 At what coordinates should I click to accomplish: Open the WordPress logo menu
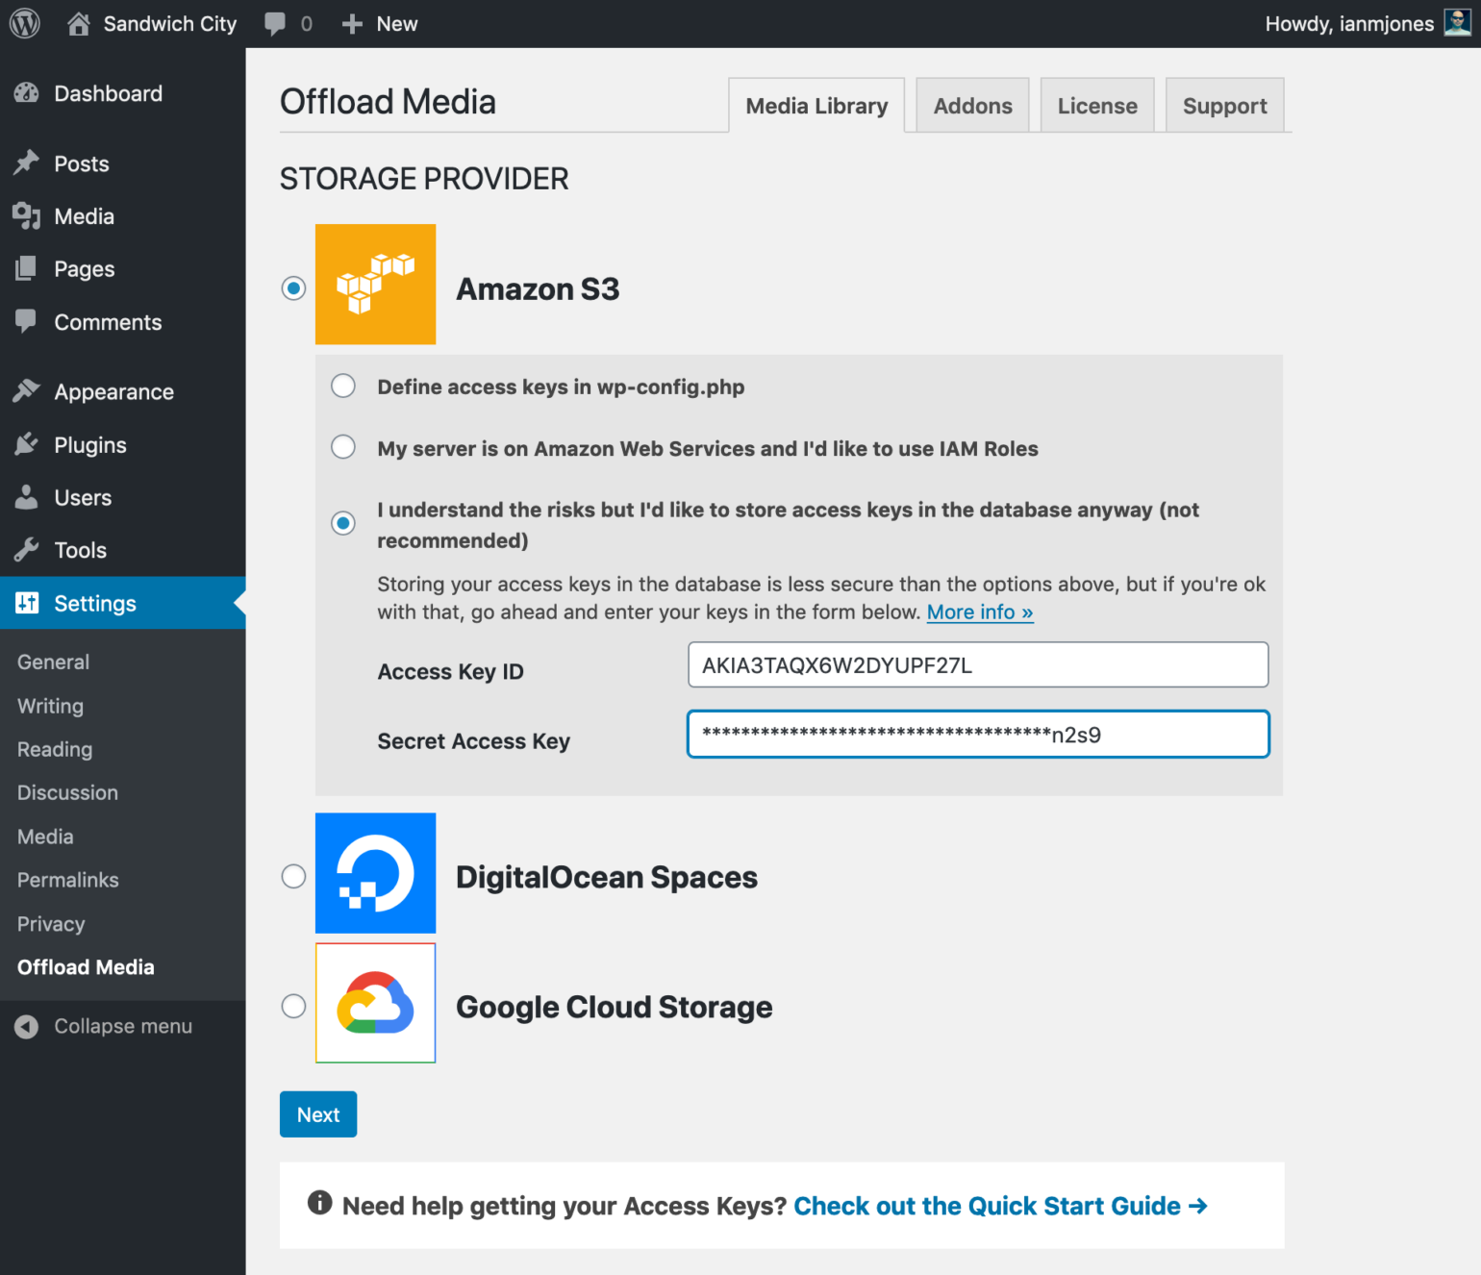(x=25, y=24)
